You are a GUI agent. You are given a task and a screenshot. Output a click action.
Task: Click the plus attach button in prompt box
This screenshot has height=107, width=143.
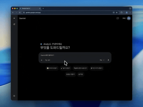[x=41, y=60]
